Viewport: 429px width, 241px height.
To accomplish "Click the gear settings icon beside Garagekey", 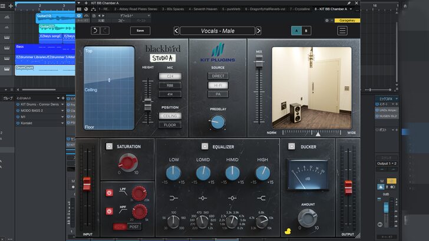I will [326, 21].
